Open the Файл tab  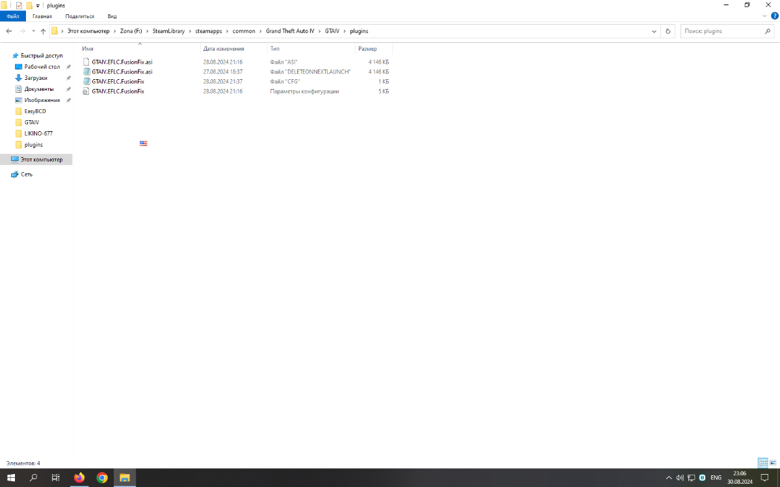(x=13, y=16)
